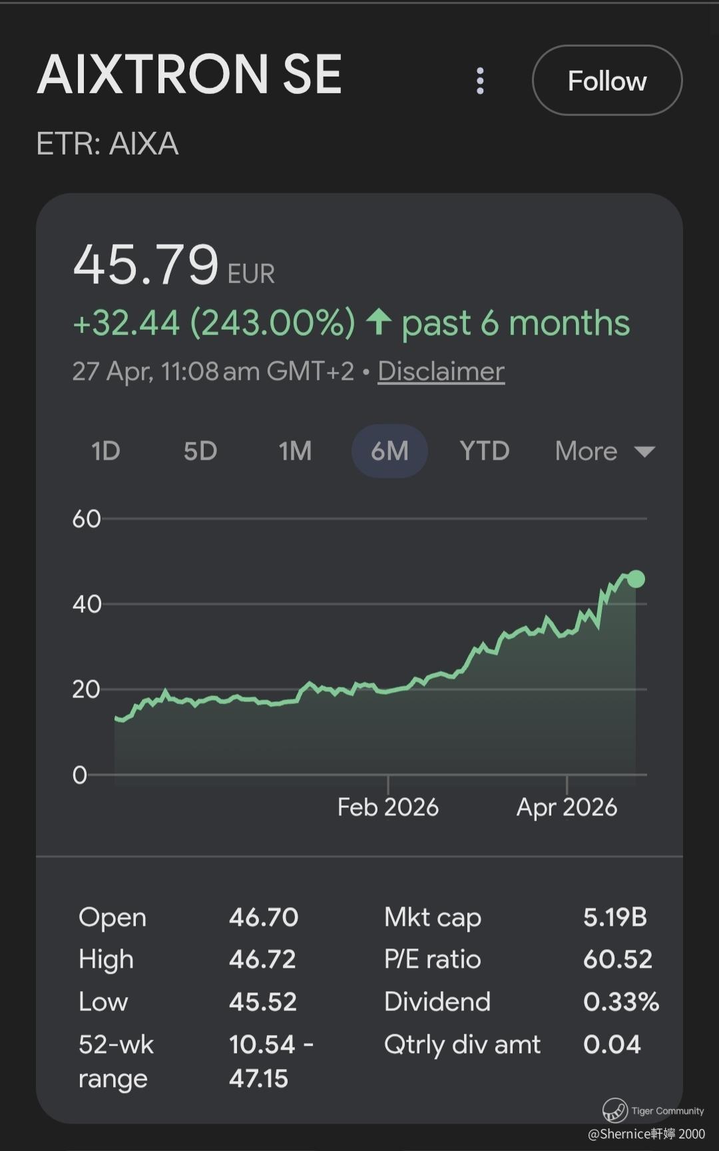719x1151 pixels.
Task: Open the three-dot options menu
Action: [480, 81]
